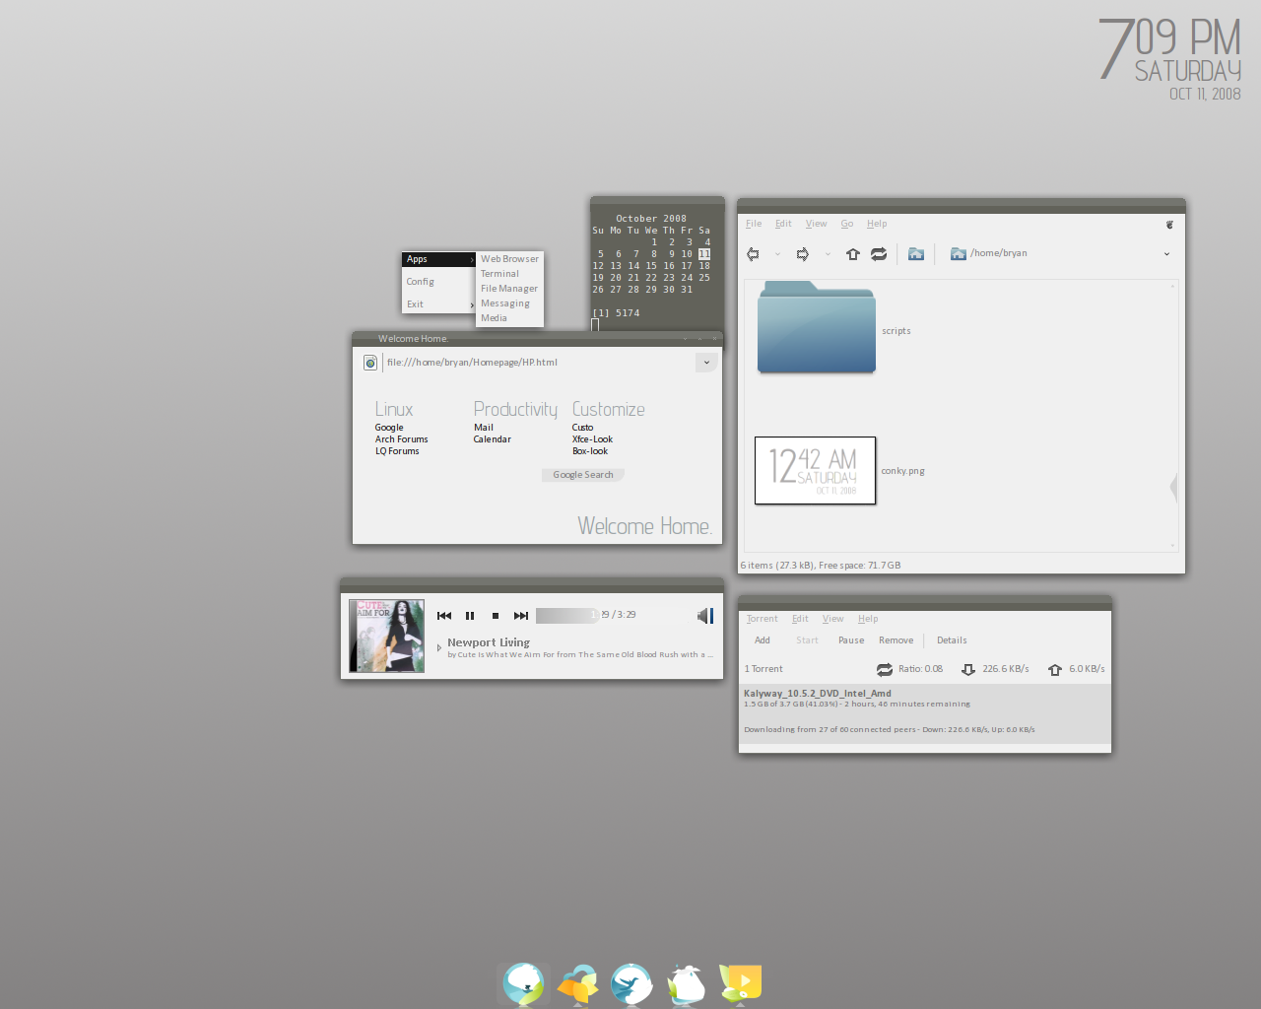Click the download speed arrow icon
The height and width of the screenshot is (1009, 1261).
(968, 669)
